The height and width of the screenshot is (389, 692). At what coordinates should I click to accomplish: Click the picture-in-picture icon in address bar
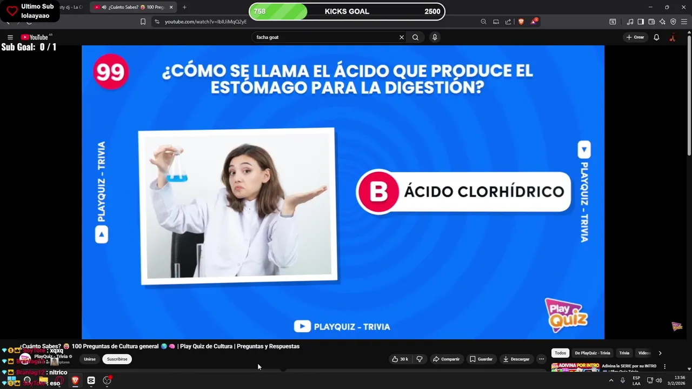click(x=496, y=22)
